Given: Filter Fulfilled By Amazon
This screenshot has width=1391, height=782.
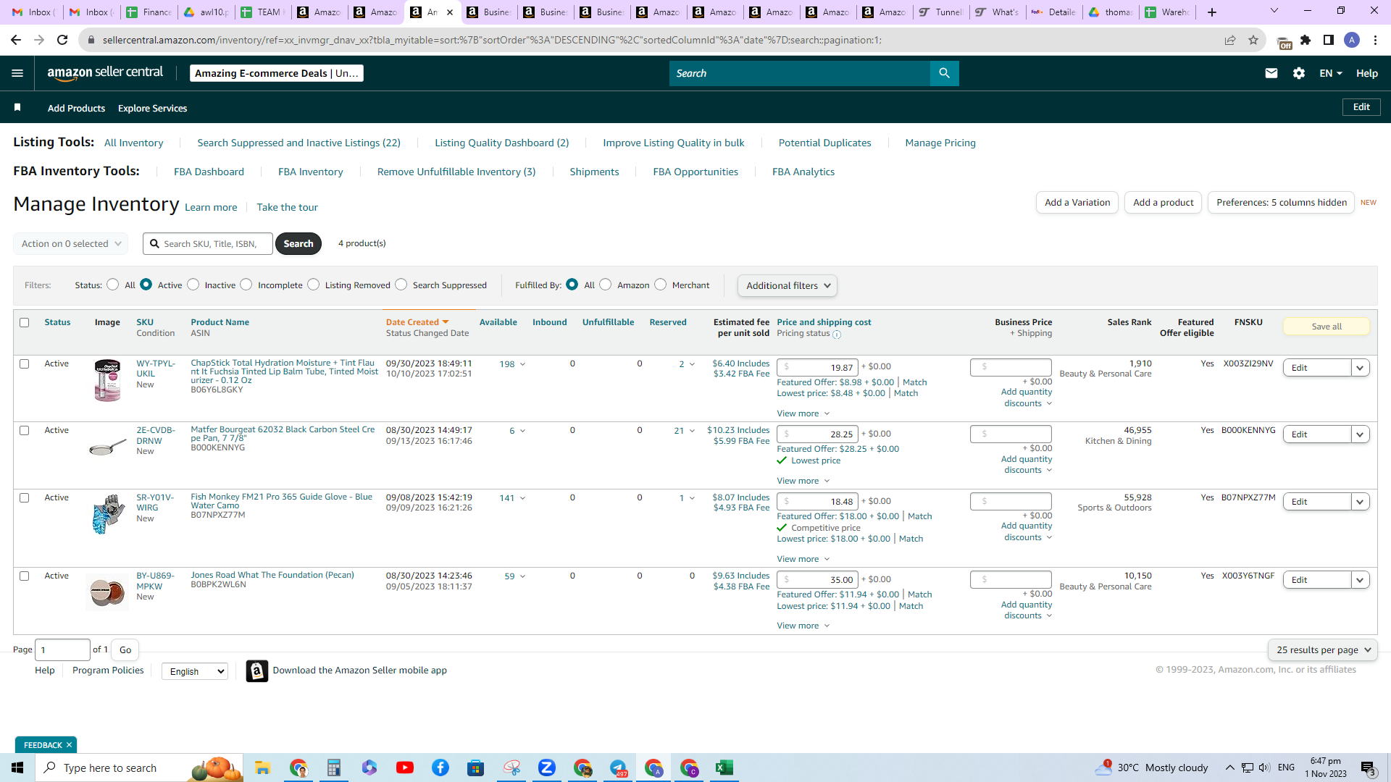Looking at the screenshot, I should [x=606, y=285].
